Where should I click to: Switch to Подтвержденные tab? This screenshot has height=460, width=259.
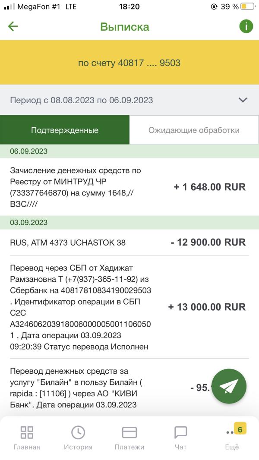tap(64, 129)
